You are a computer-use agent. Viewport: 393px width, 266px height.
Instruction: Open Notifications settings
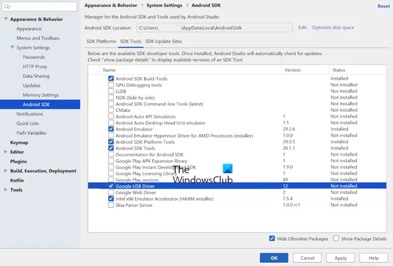(30, 114)
